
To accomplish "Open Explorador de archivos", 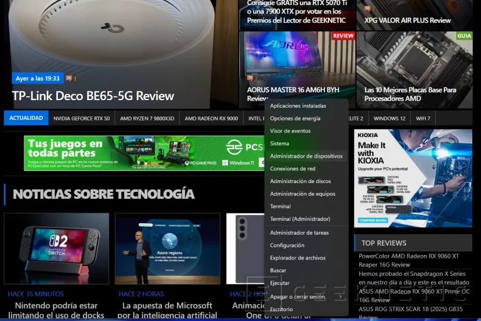I will point(306,258).
